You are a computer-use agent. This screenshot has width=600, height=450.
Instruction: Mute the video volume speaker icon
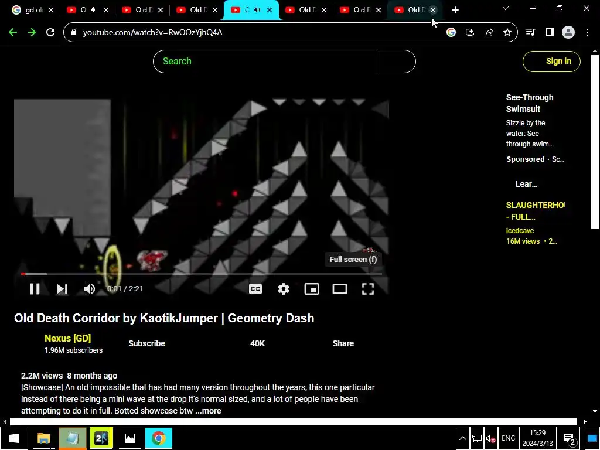pyautogui.click(x=90, y=289)
